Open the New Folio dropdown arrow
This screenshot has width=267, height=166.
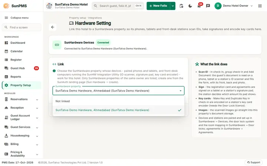(173, 6)
